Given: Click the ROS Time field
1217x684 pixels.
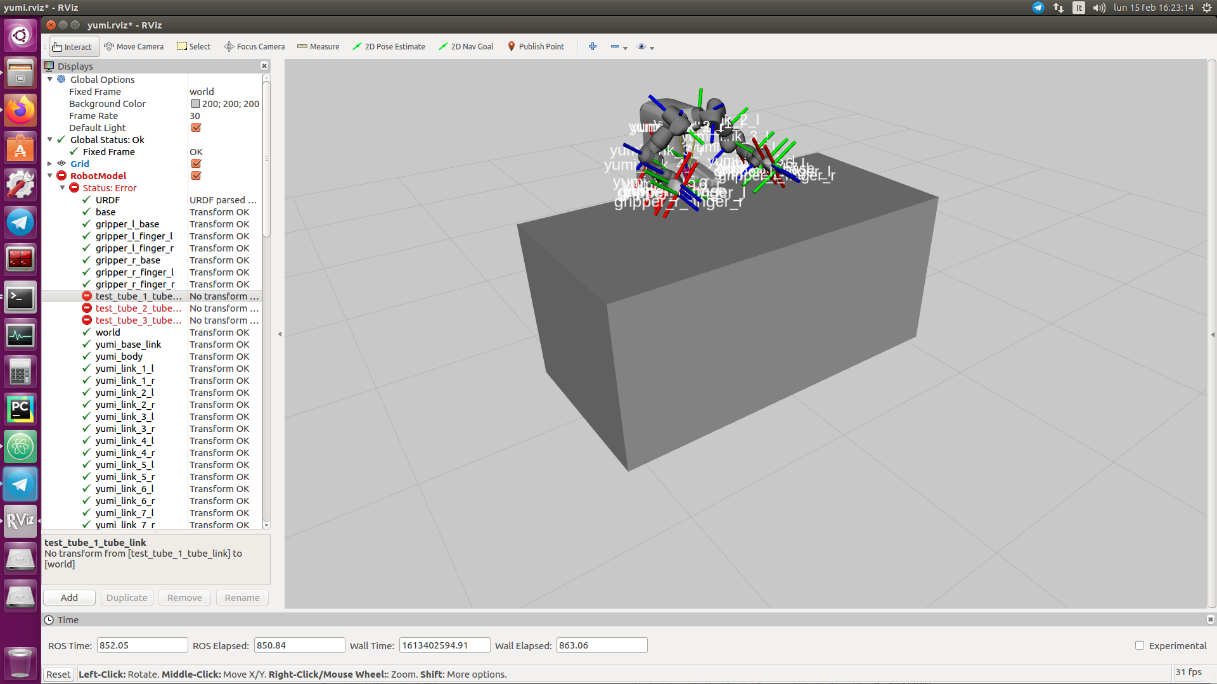Looking at the screenshot, I should click(x=142, y=645).
